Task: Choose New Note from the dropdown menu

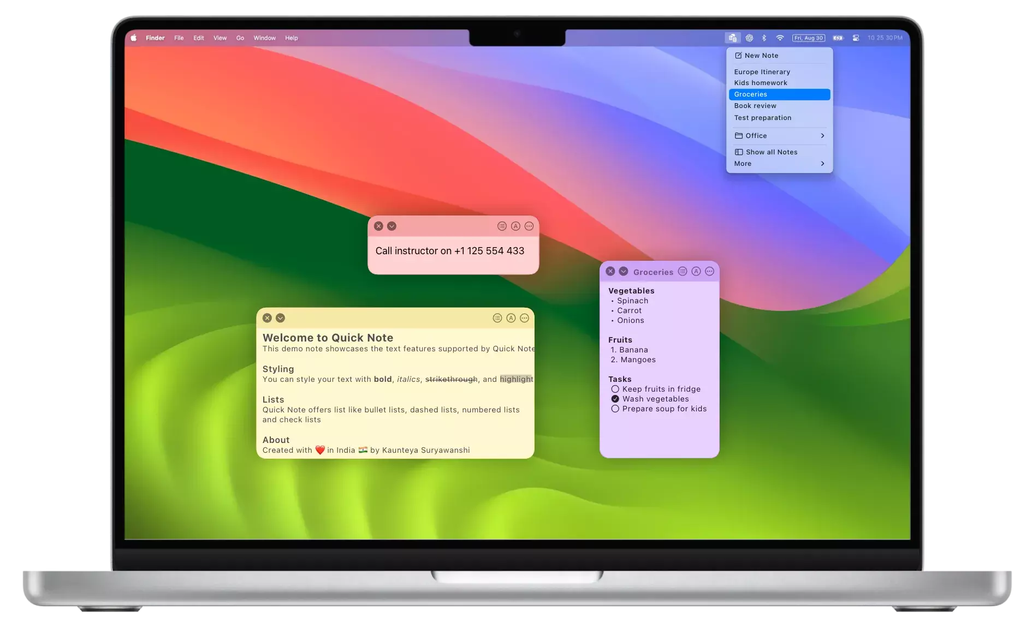Action: click(x=779, y=56)
